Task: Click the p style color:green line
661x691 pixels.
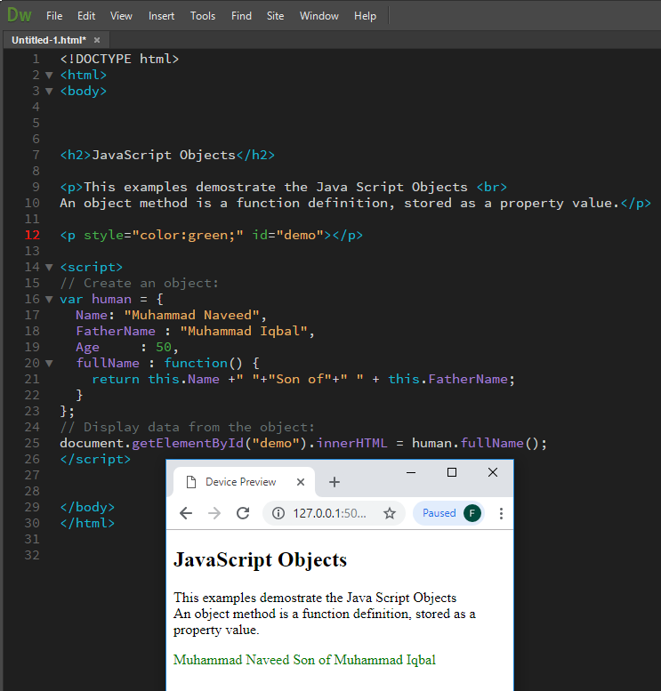Action: (x=212, y=236)
